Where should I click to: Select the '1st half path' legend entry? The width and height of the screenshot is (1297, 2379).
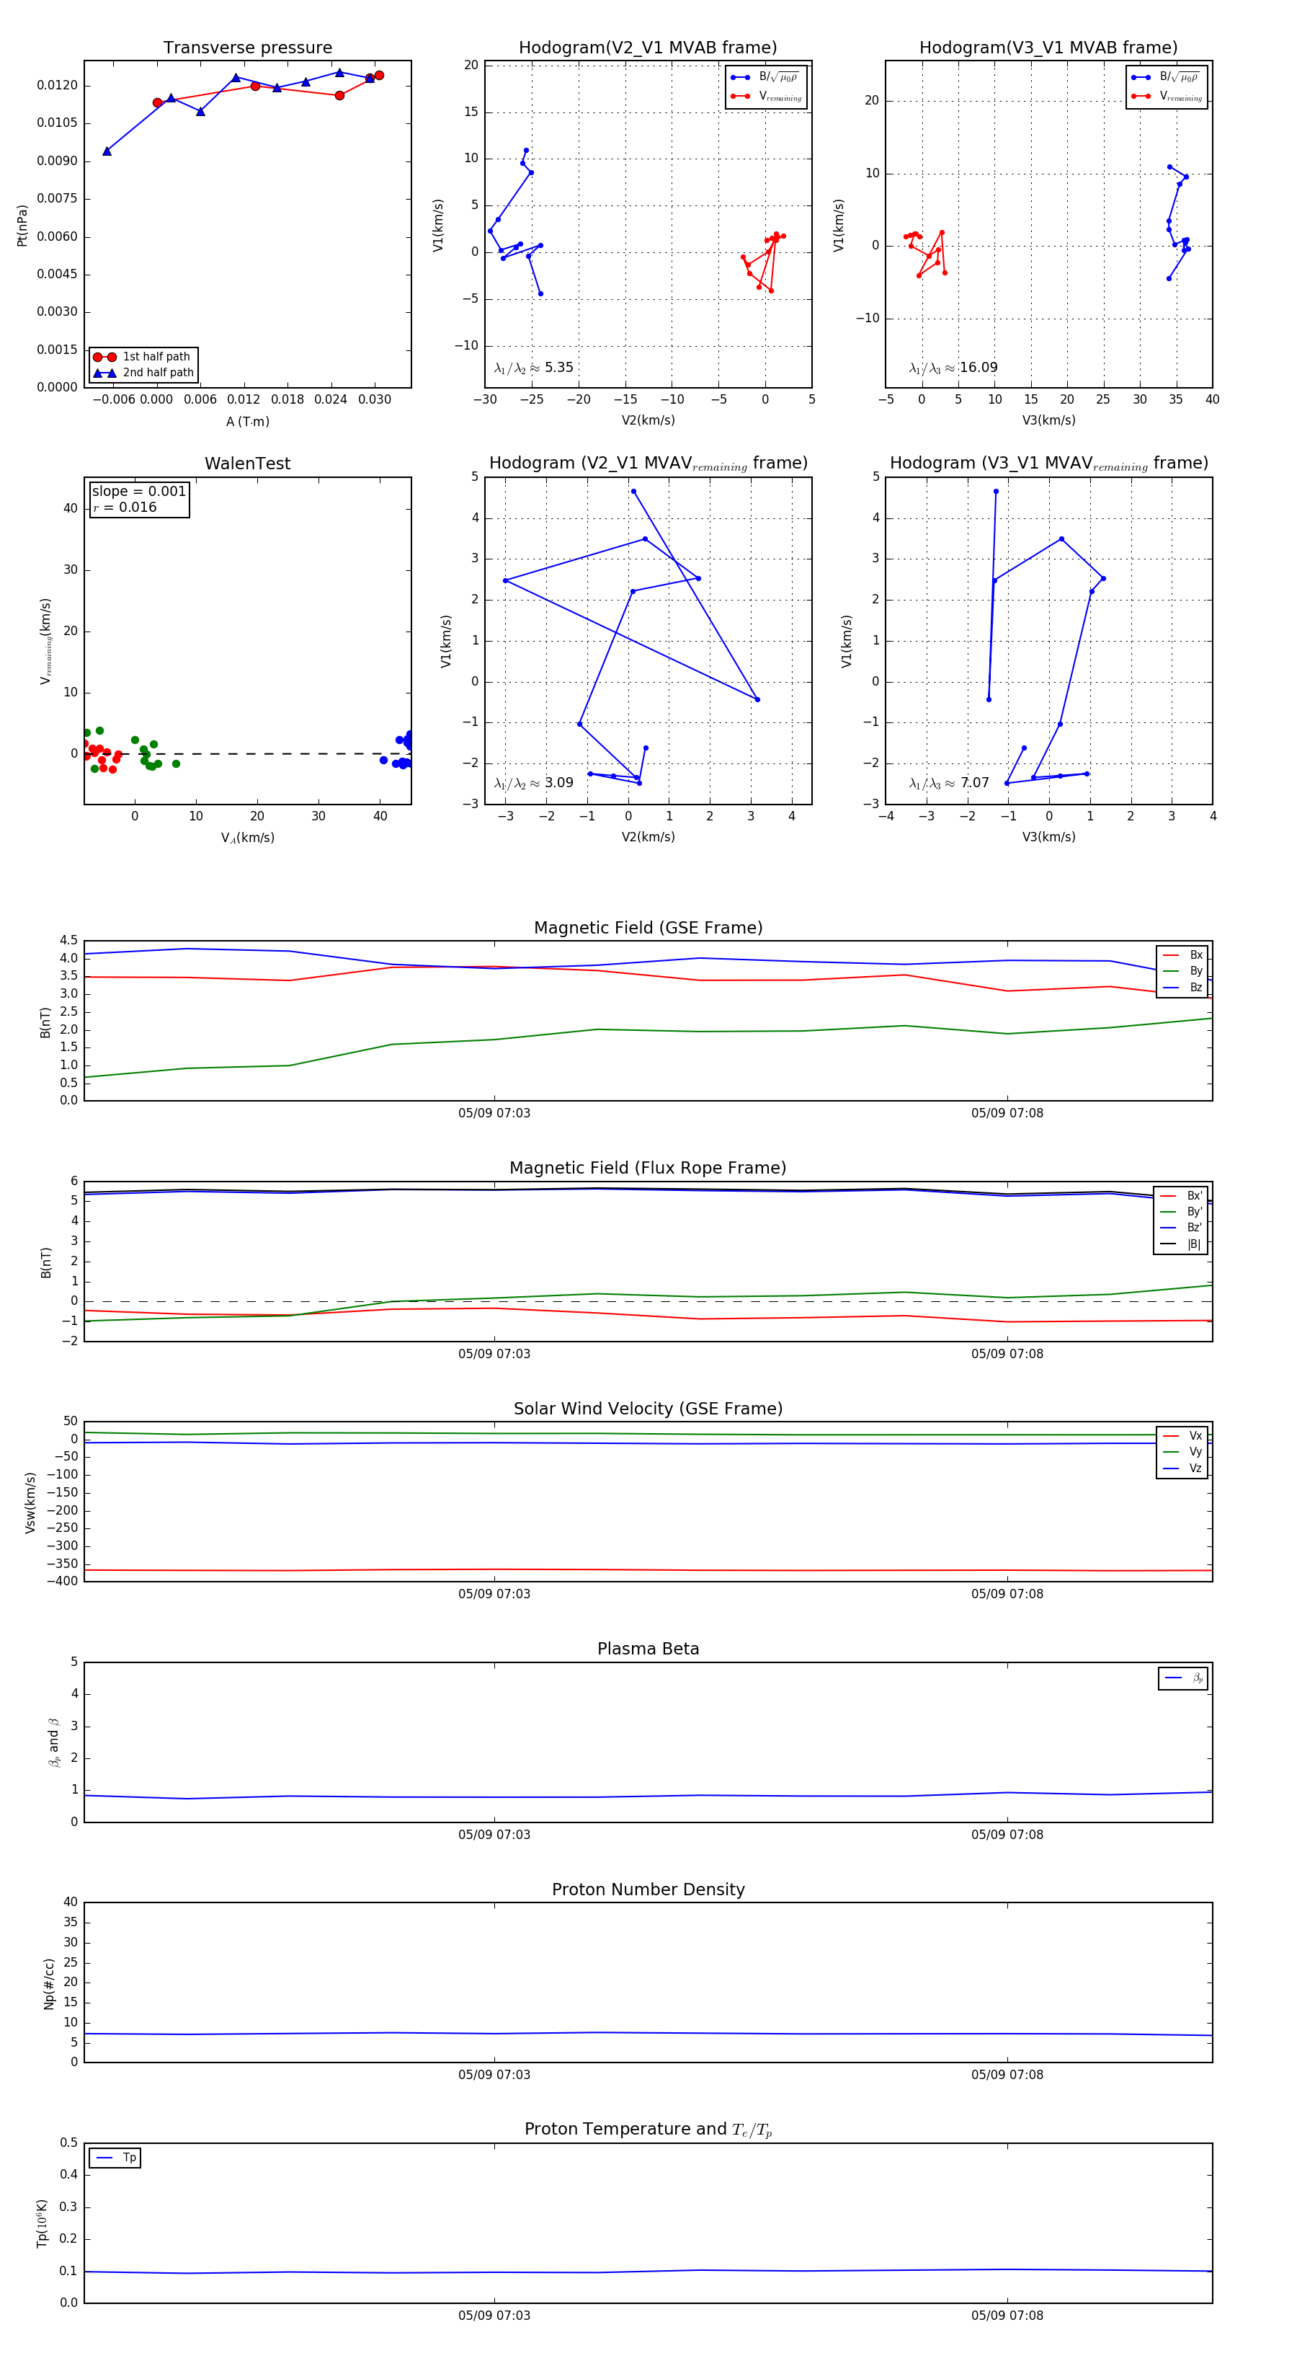[x=142, y=356]
